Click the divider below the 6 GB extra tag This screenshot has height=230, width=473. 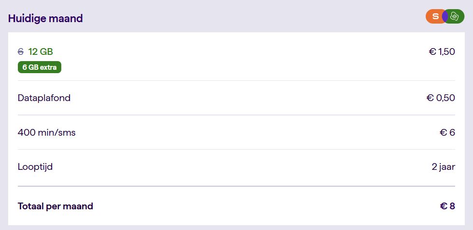[236, 80]
